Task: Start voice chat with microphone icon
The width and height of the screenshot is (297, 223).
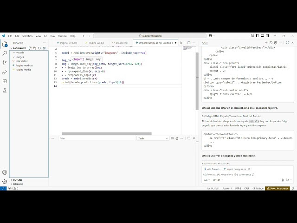Action: point(283,180)
